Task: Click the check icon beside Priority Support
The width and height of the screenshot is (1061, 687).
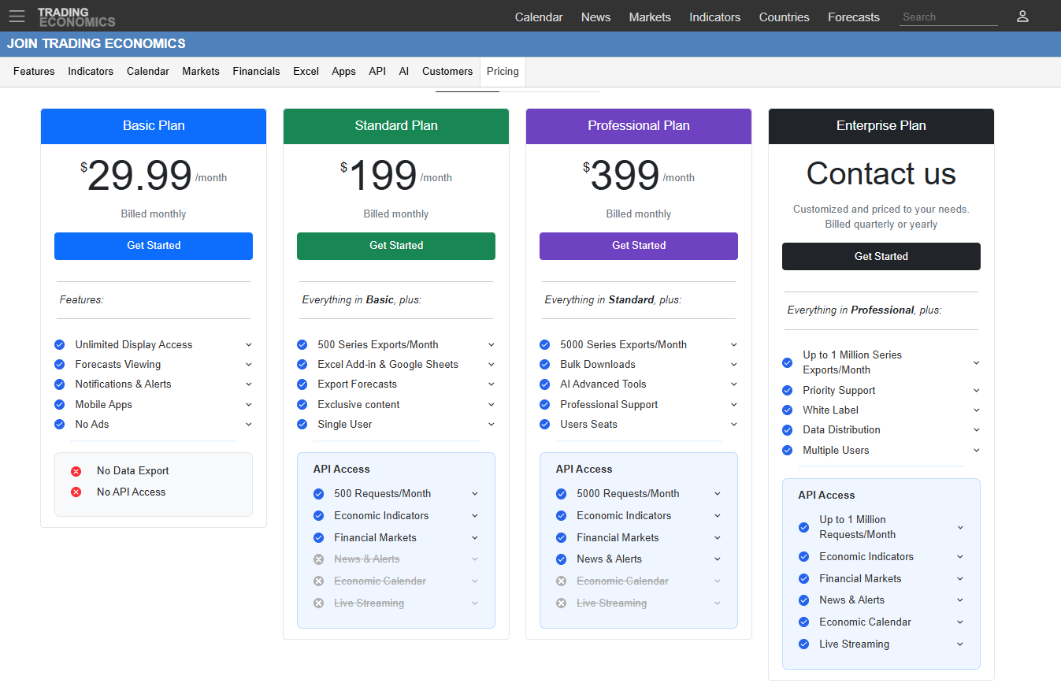Action: (x=787, y=391)
